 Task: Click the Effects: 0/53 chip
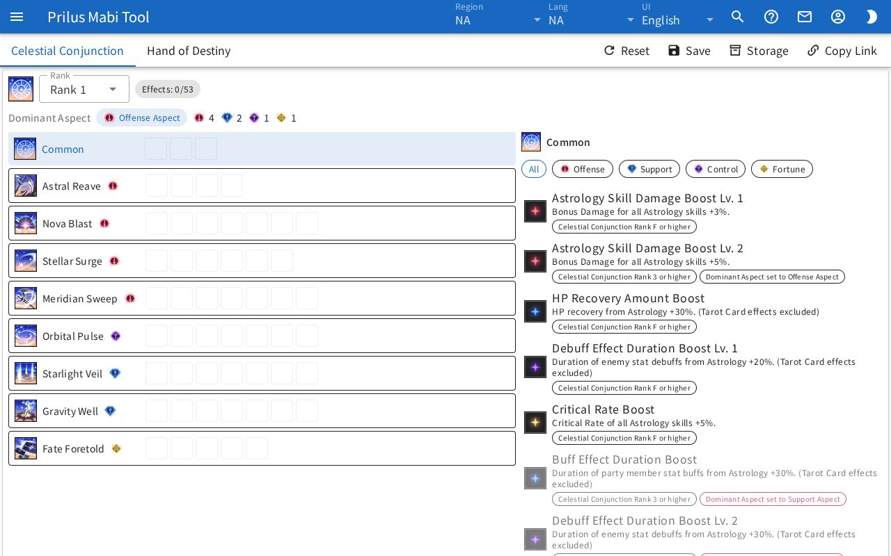[168, 89]
